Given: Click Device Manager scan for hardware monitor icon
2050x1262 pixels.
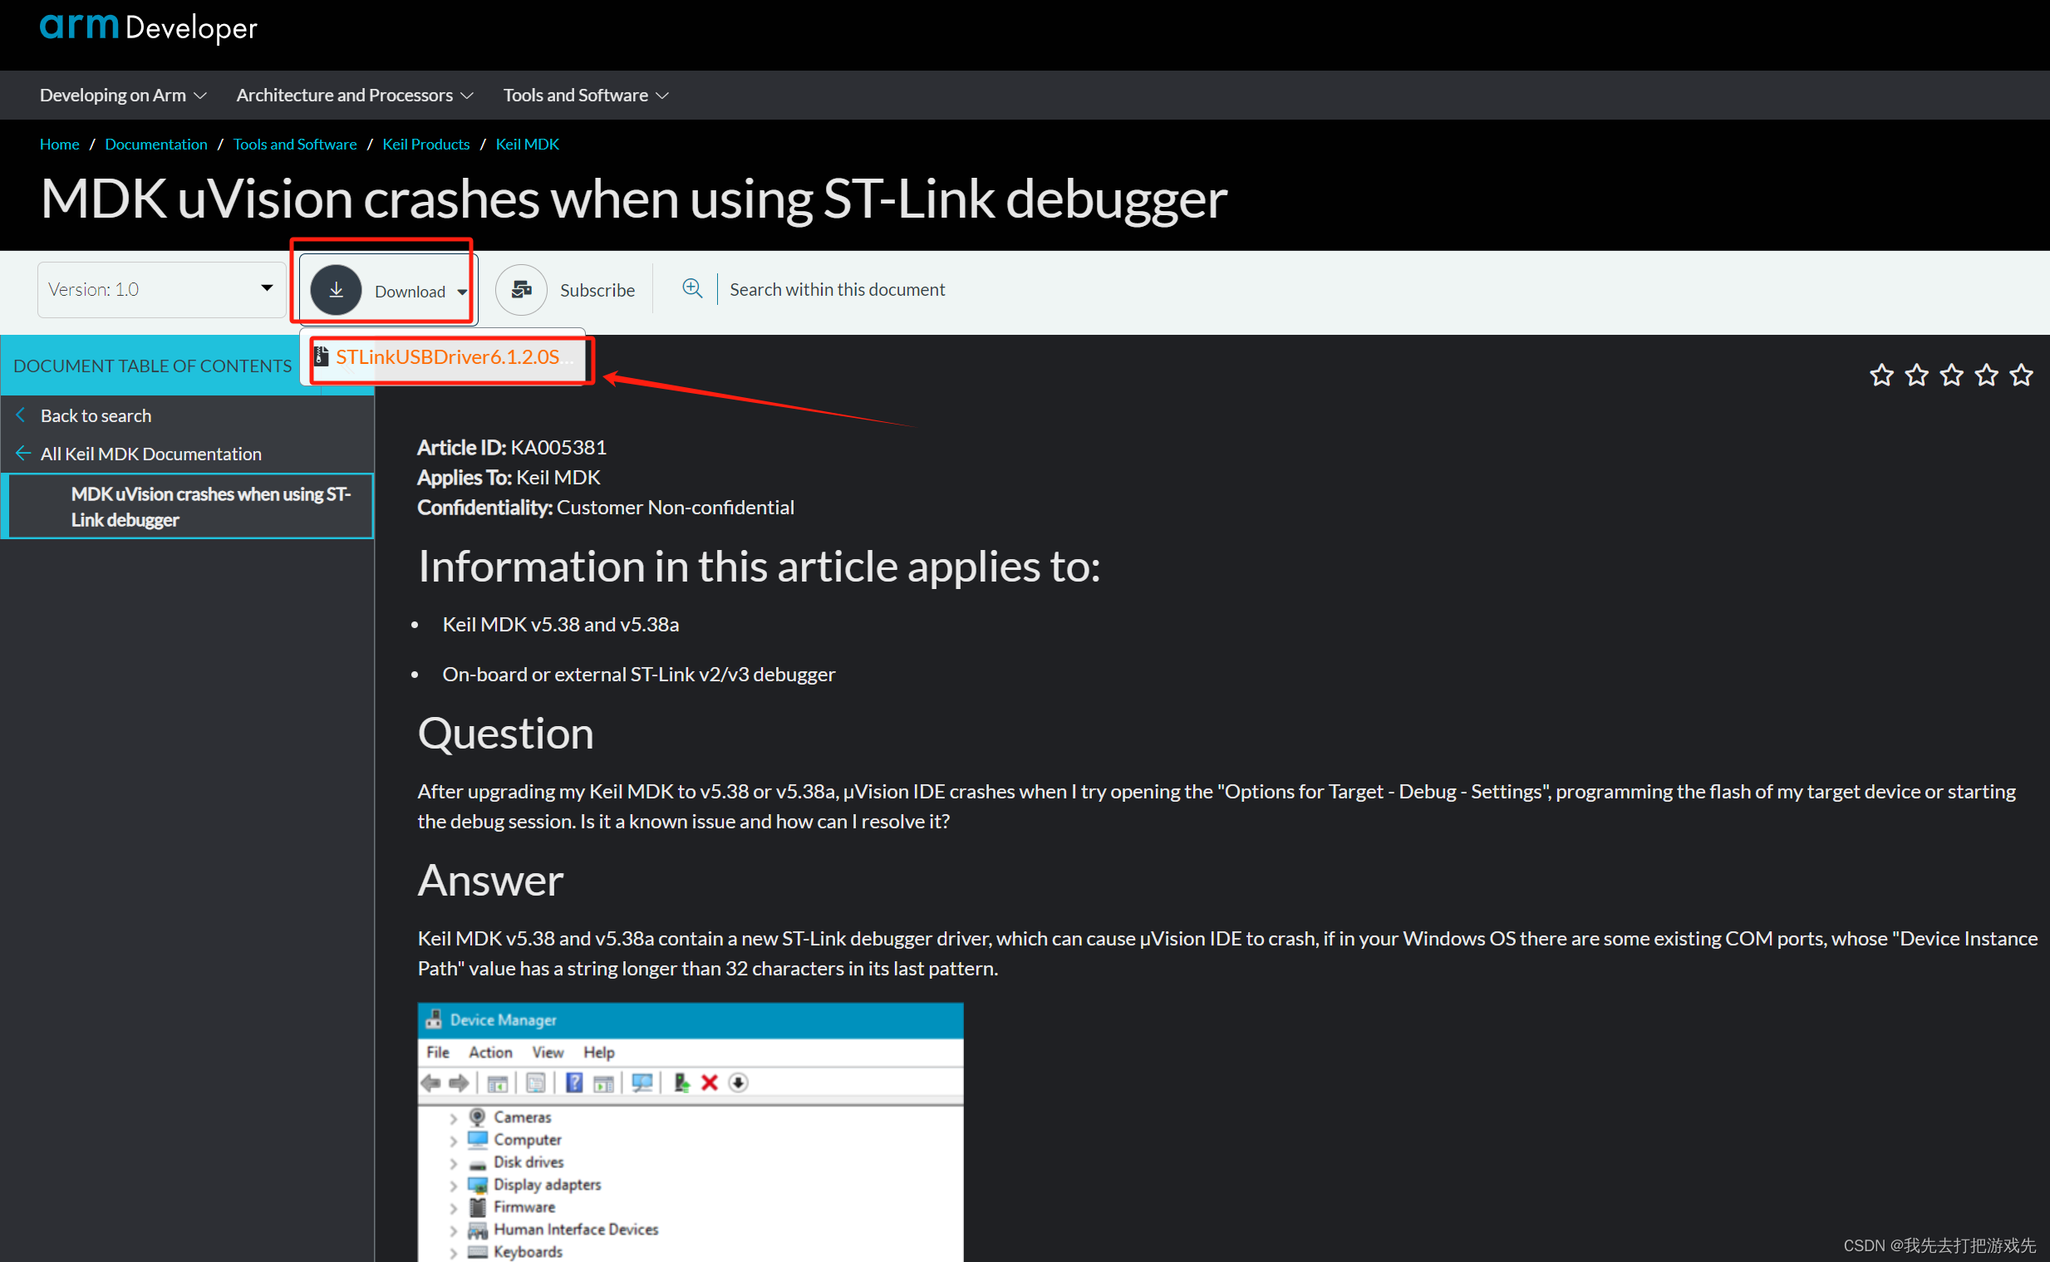Looking at the screenshot, I should pyautogui.click(x=642, y=1083).
